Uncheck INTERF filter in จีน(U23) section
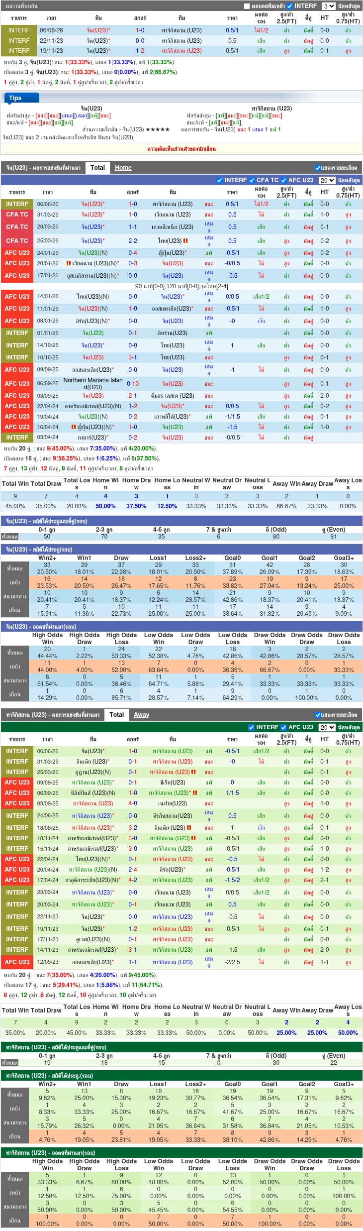 [x=219, y=180]
